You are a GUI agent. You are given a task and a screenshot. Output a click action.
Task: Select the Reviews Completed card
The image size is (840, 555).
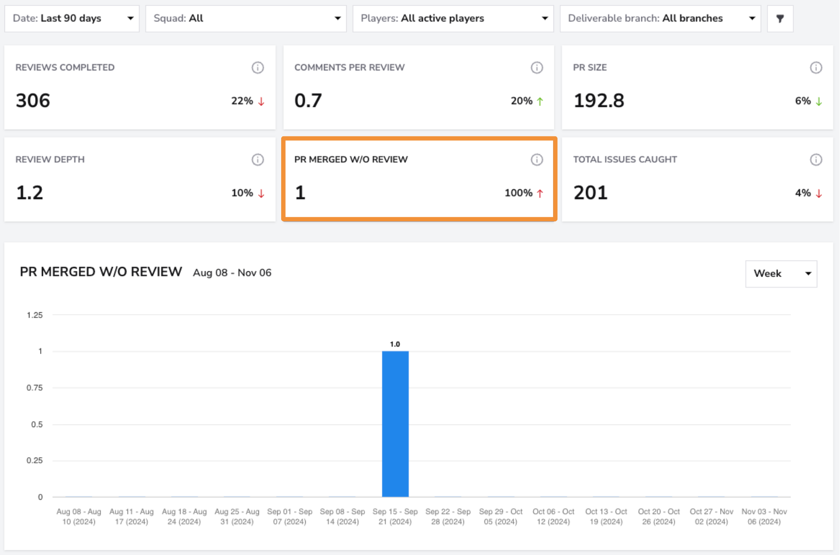[x=140, y=87]
